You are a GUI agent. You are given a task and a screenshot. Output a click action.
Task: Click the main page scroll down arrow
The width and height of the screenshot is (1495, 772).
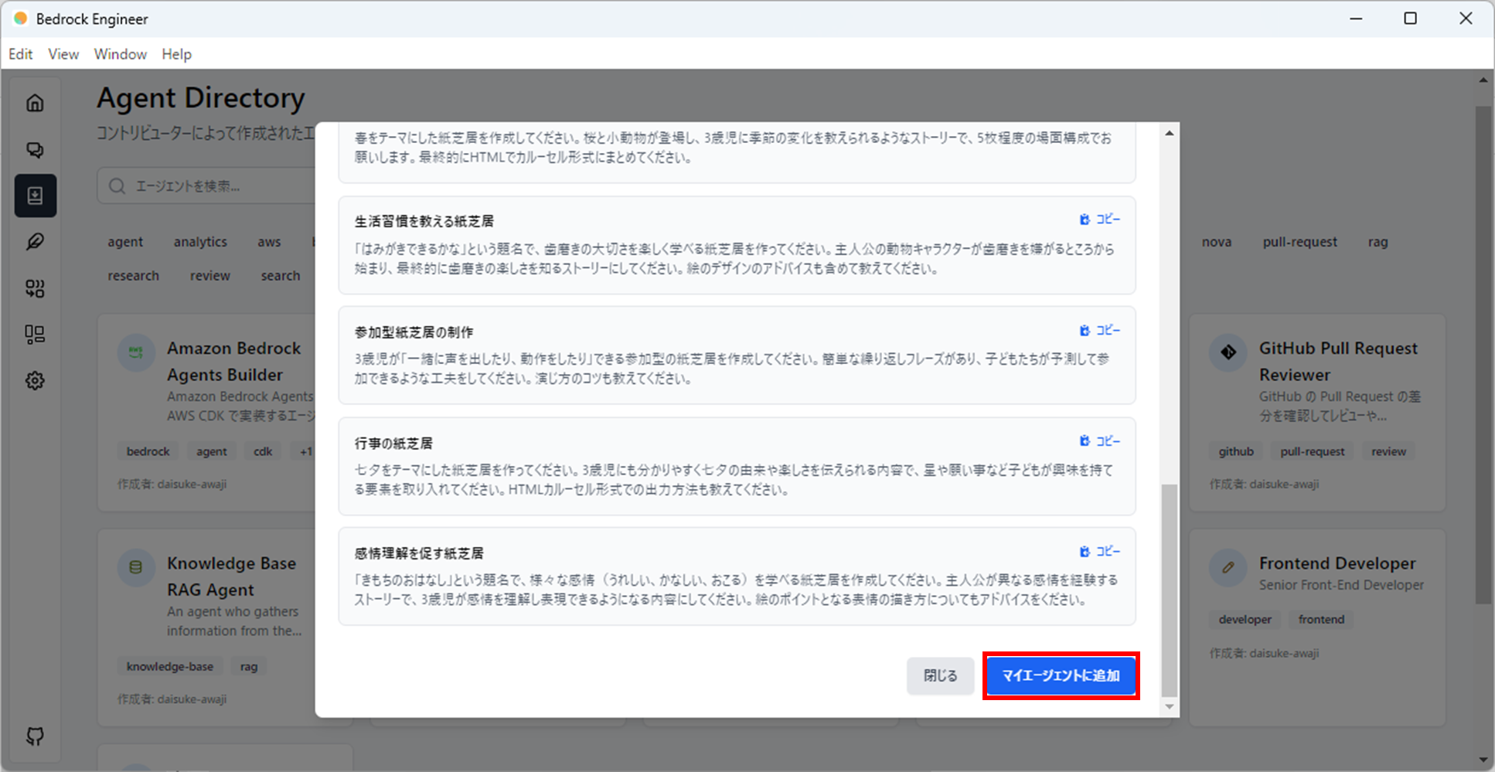1483,761
